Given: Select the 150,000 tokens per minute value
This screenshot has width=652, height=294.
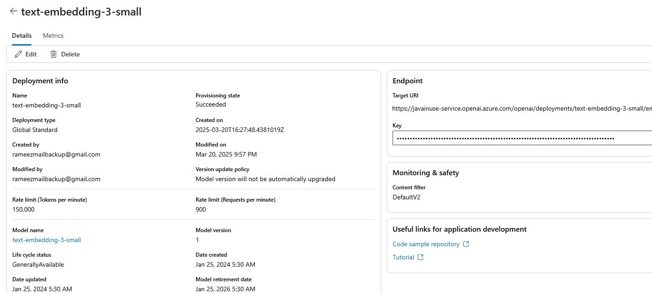Looking at the screenshot, I should 23,209.
